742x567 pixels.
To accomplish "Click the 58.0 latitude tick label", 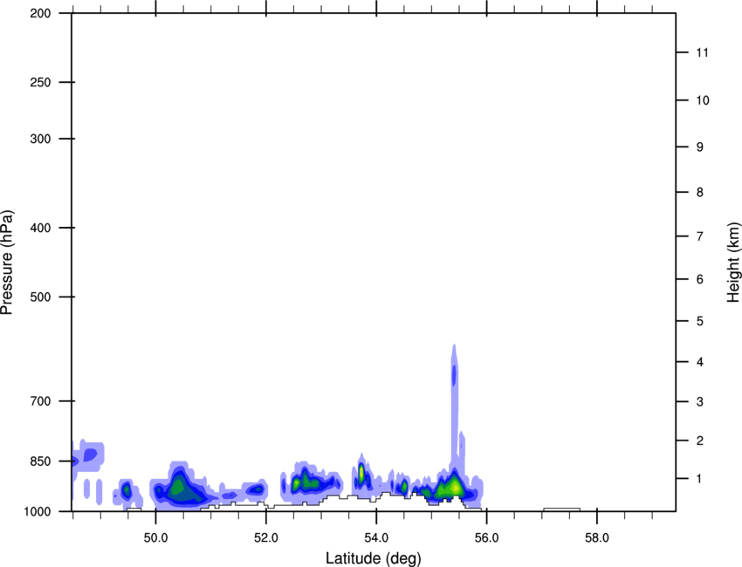I will pyautogui.click(x=597, y=538).
